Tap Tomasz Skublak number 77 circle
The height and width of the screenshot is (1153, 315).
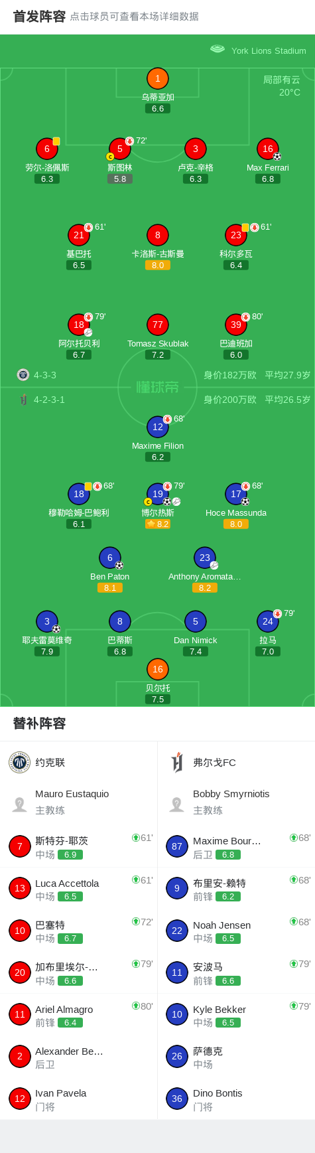pyautogui.click(x=157, y=325)
